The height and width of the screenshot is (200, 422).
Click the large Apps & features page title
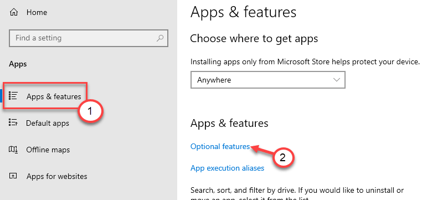click(x=243, y=12)
